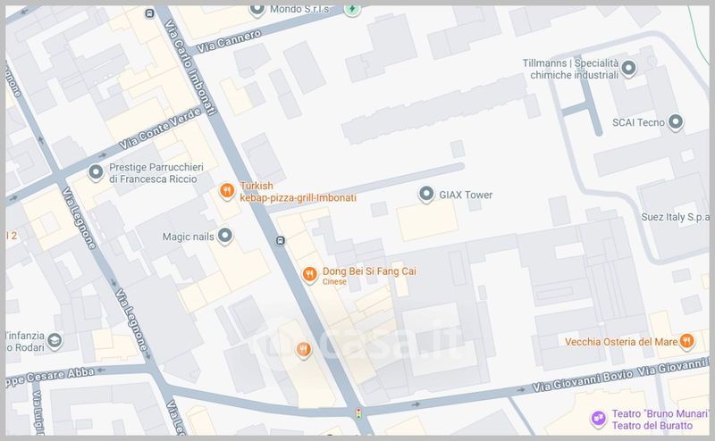Viewport: 715px width, 441px height.
Task: Select the Turkish kebap-pizza-grill restaurant icon
Action: click(227, 191)
